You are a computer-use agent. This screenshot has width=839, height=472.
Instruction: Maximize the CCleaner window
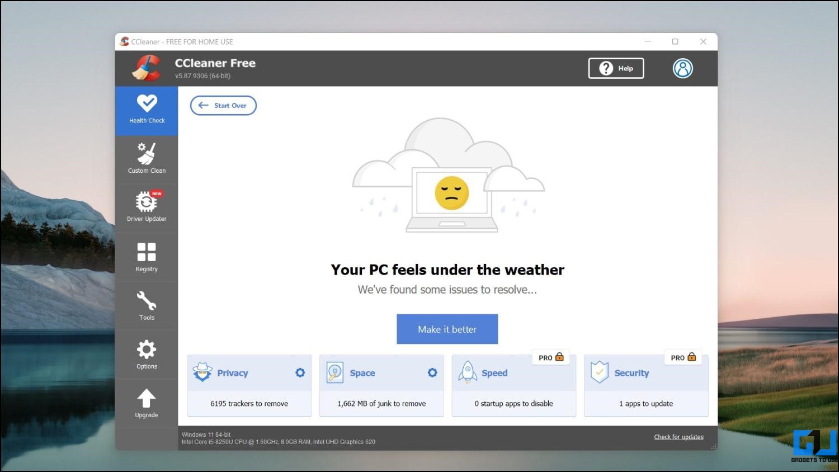(675, 41)
